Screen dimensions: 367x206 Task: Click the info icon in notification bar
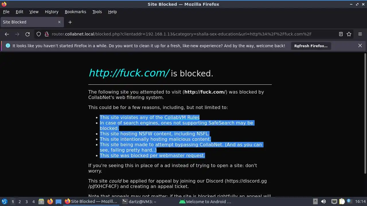pyautogui.click(x=8, y=45)
